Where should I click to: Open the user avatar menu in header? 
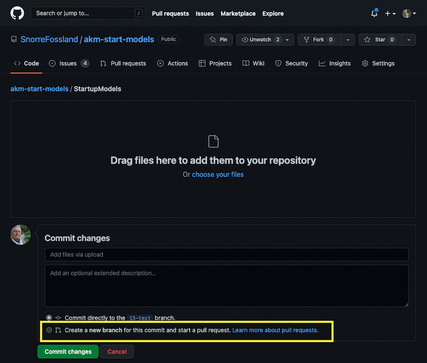[x=409, y=13]
